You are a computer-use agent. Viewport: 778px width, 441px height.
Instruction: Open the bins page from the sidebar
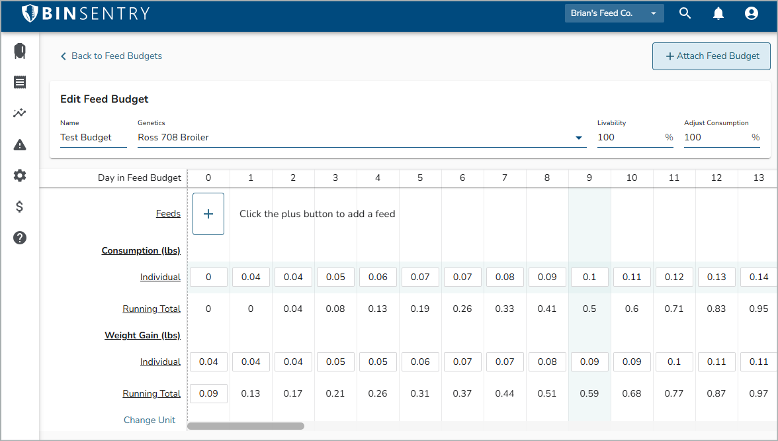click(19, 51)
